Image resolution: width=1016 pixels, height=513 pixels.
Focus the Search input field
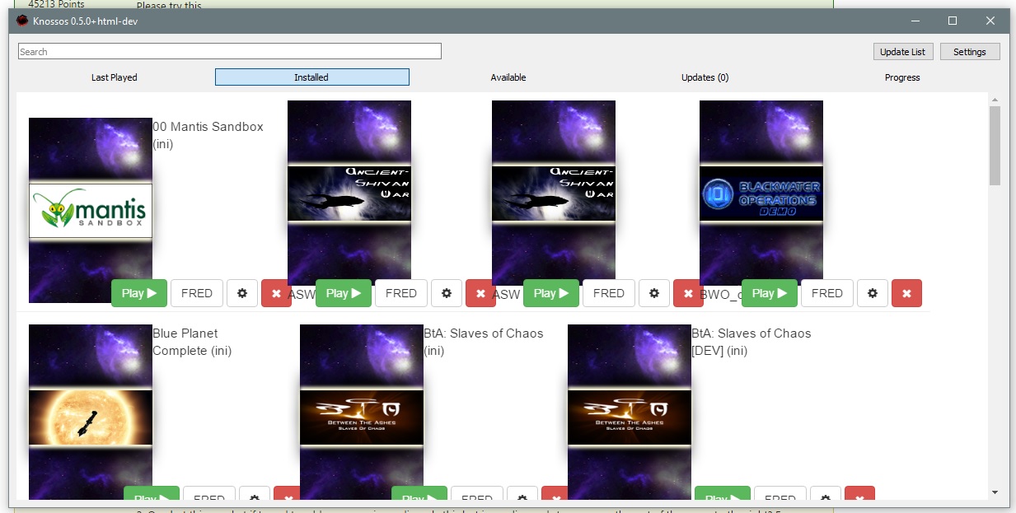tap(230, 51)
